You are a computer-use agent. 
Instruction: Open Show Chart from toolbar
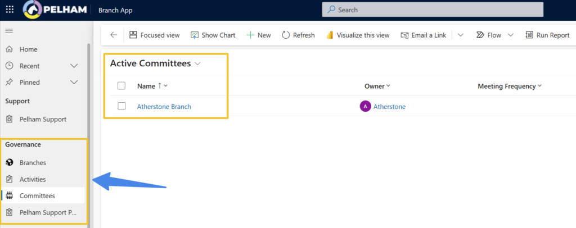[195, 35]
